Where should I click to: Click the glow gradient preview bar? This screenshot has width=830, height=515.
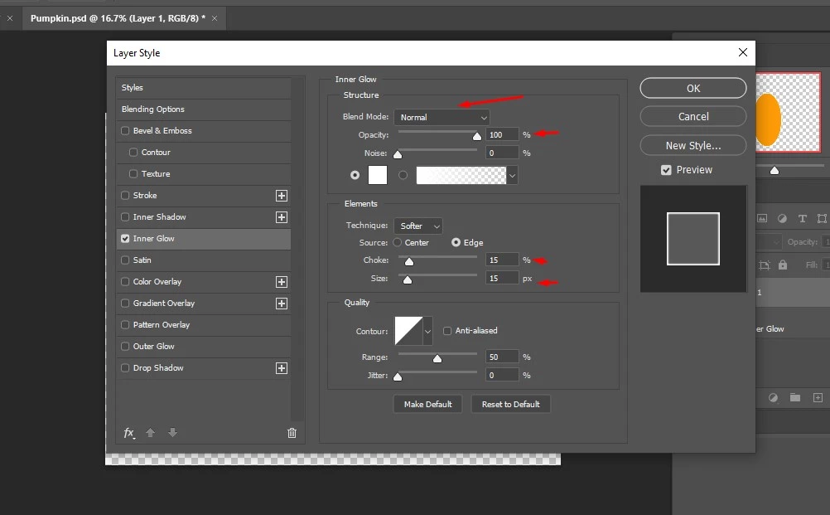click(461, 175)
